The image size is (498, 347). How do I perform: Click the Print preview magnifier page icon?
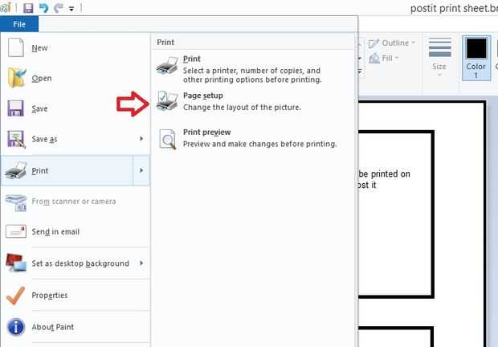click(168, 139)
